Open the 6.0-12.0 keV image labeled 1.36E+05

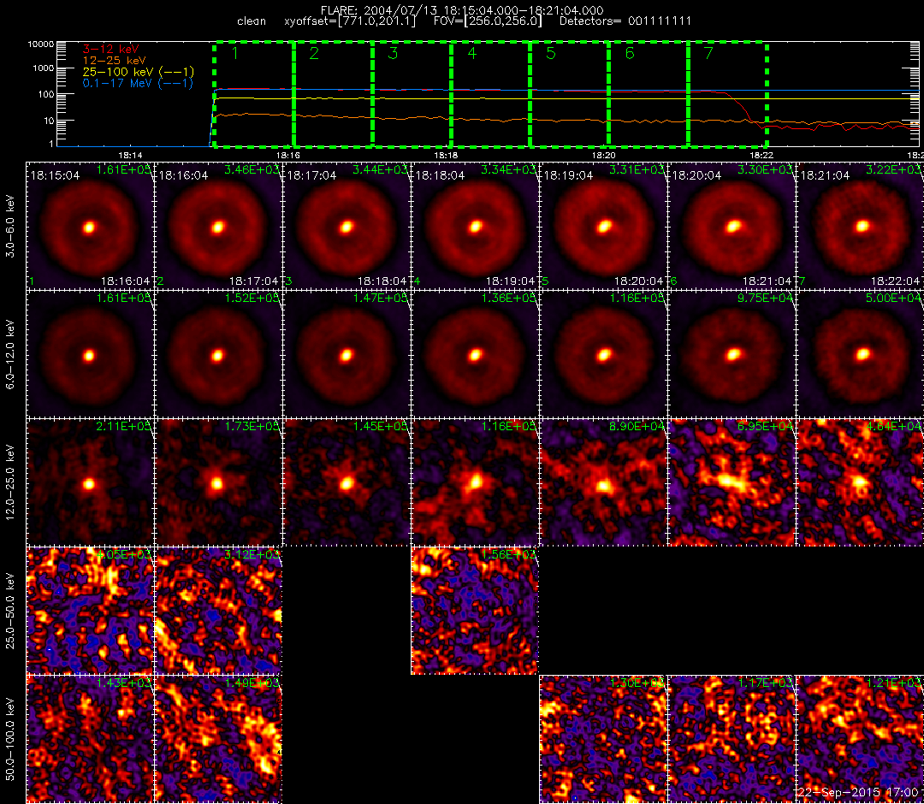click(475, 355)
